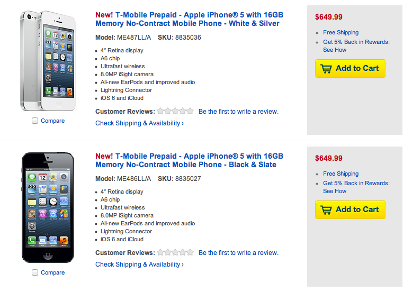This screenshot has width=403, height=292.
Task: Write first review for Black & Slate iPhone
Action: [238, 253]
